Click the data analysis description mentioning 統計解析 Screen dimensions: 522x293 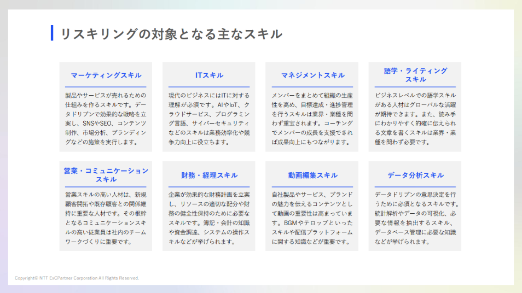[x=415, y=218]
